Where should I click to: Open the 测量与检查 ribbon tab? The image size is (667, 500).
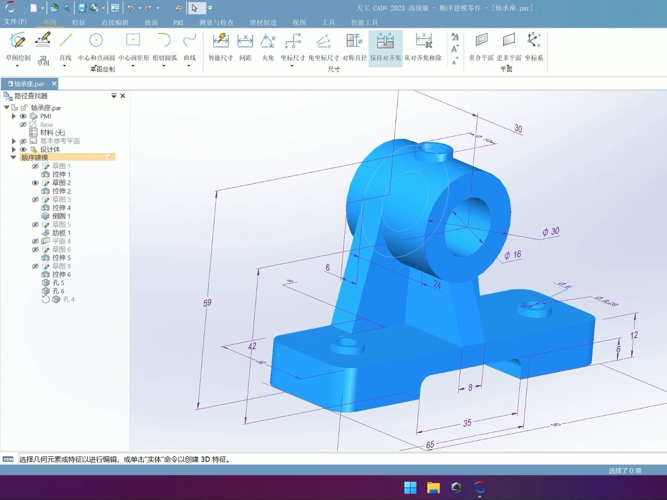point(216,22)
